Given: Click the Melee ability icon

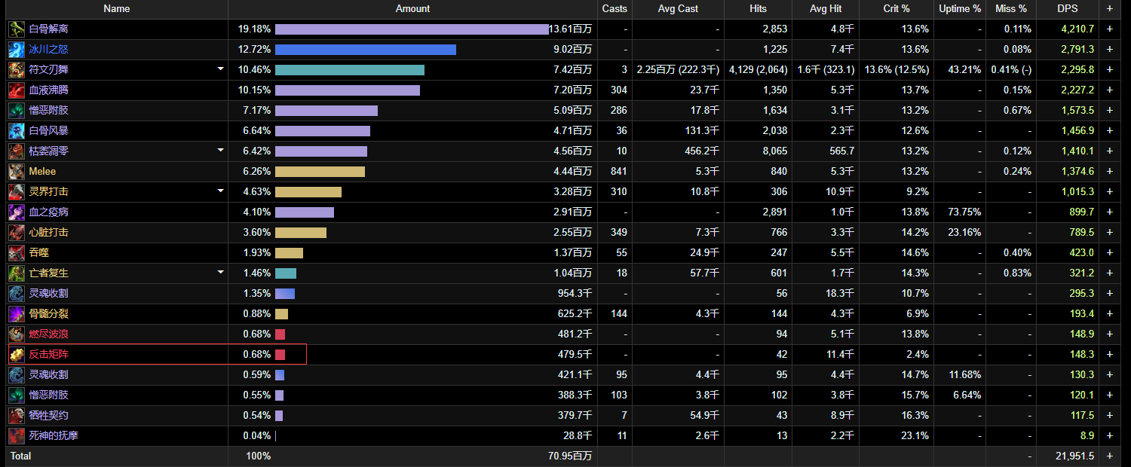Looking at the screenshot, I should click(x=17, y=172).
